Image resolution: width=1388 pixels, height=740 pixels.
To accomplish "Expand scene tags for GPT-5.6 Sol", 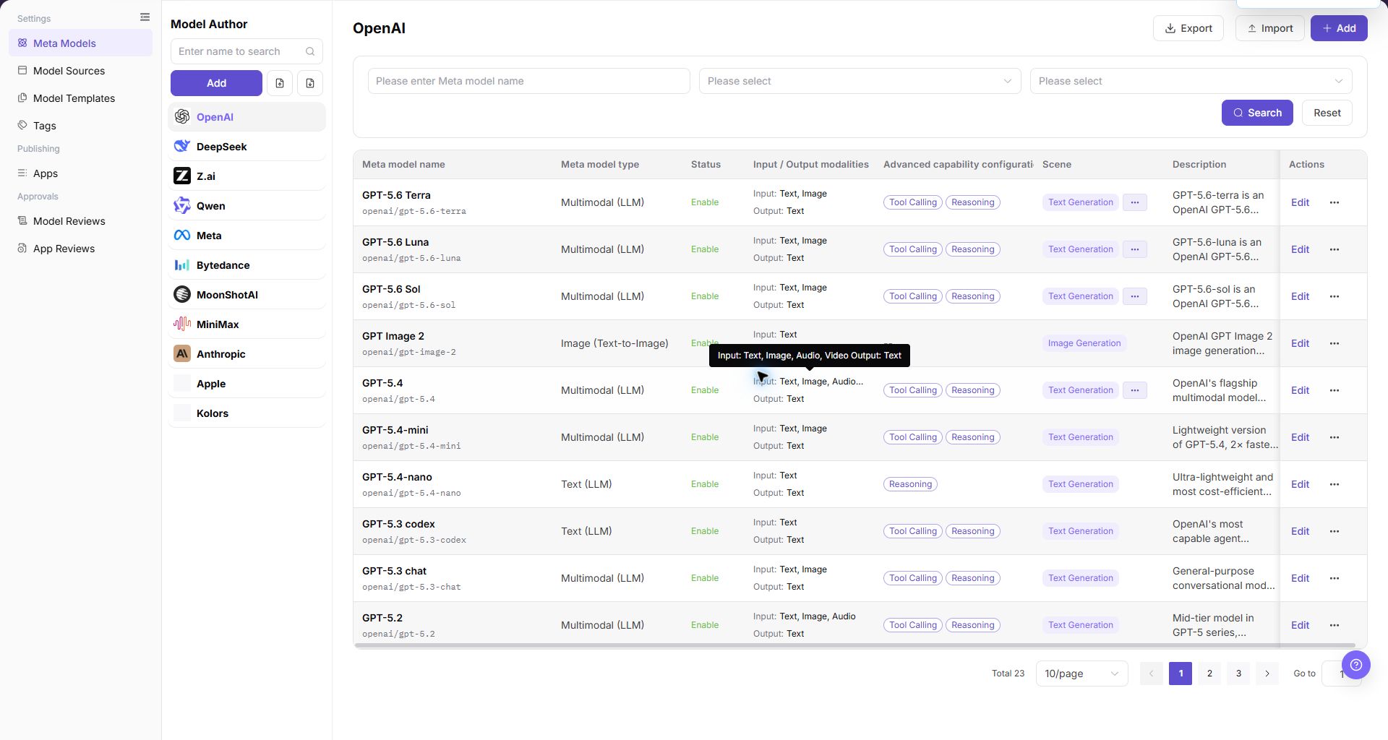I will (1135, 296).
